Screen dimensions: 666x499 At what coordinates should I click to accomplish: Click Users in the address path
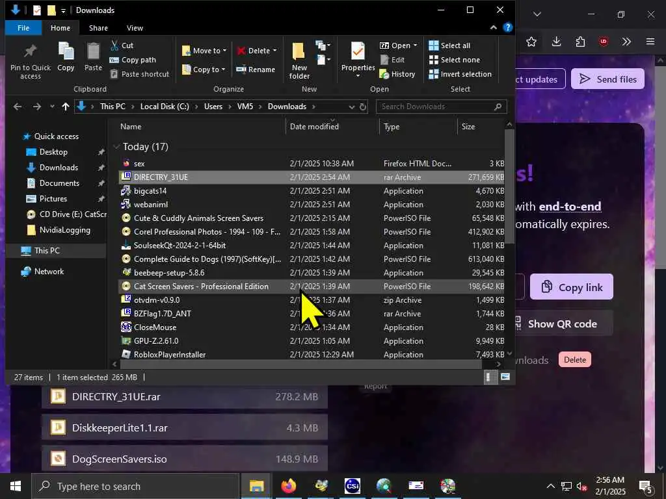click(213, 107)
